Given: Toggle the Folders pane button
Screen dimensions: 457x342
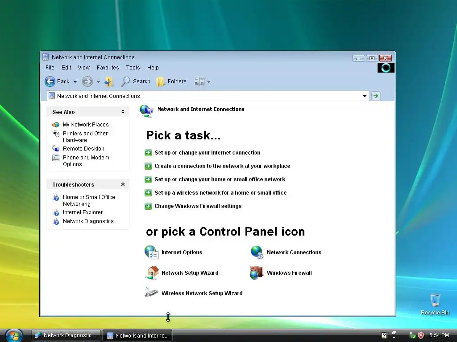Looking at the screenshot, I should [x=171, y=81].
